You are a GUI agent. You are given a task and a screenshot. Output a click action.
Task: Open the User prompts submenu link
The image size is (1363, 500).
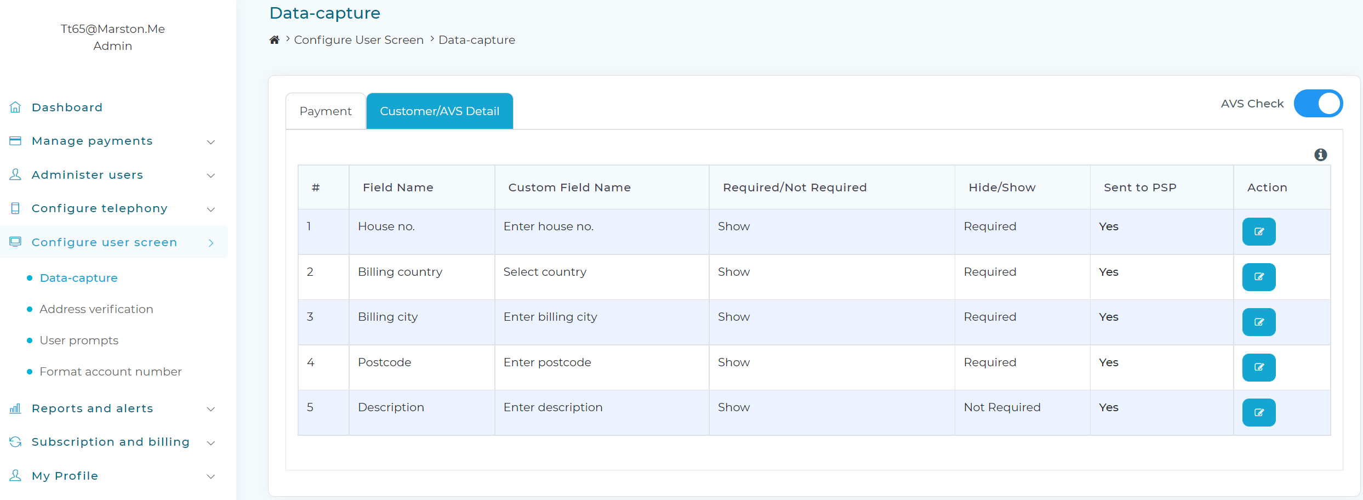tap(79, 340)
